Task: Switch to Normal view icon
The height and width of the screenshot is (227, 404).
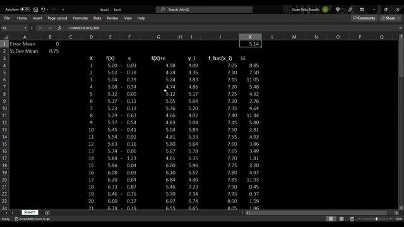Action: point(331,219)
